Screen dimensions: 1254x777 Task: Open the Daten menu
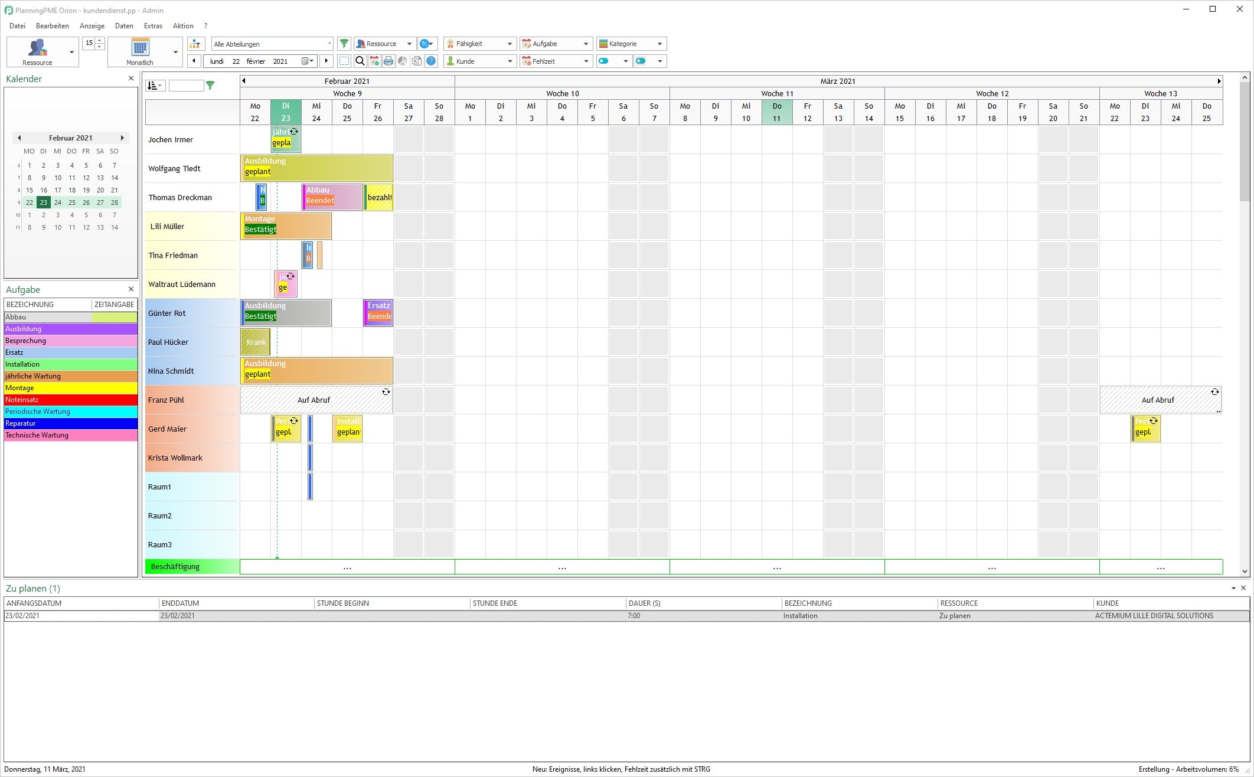click(124, 25)
